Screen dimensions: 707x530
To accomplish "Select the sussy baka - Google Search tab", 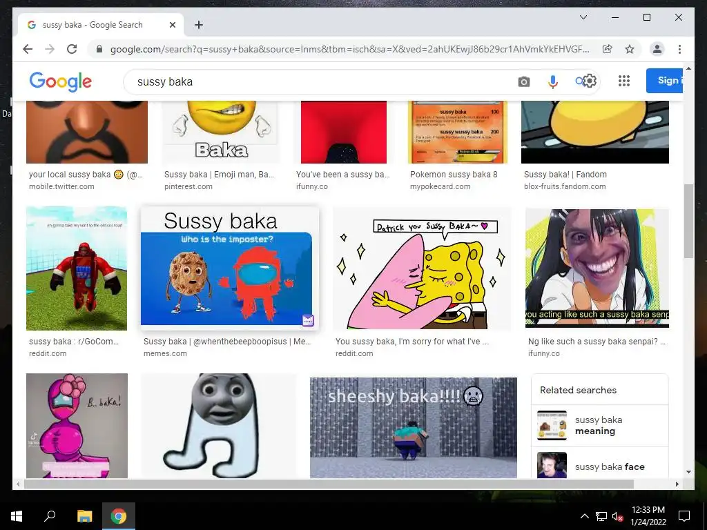I will coord(101,25).
